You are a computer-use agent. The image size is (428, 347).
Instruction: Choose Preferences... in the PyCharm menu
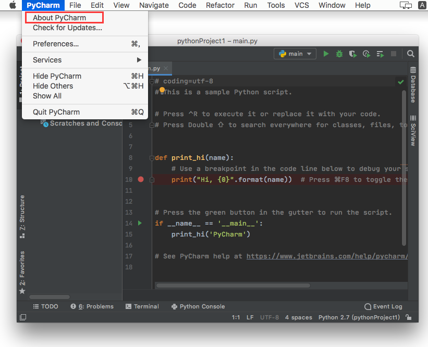(56, 44)
